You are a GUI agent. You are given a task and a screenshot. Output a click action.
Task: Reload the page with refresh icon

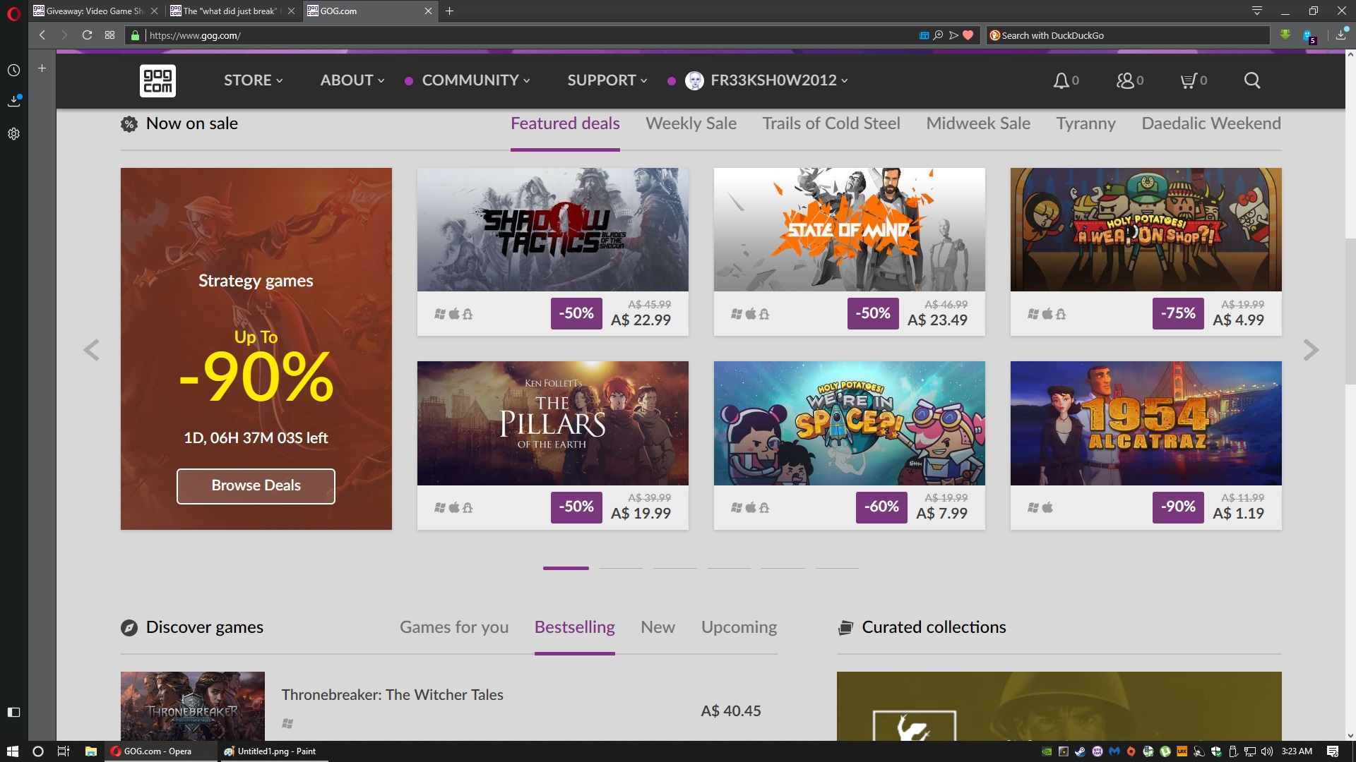click(x=87, y=35)
